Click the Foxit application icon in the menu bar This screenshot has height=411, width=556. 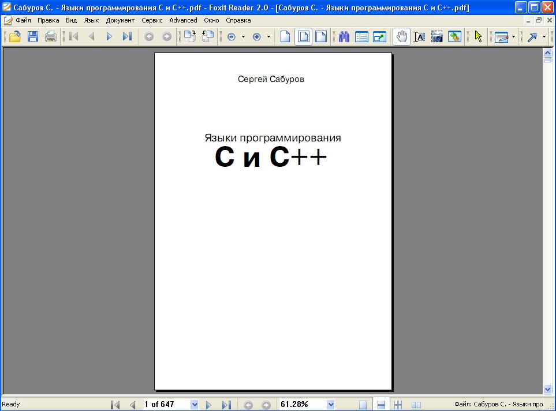pyautogui.click(x=8, y=20)
